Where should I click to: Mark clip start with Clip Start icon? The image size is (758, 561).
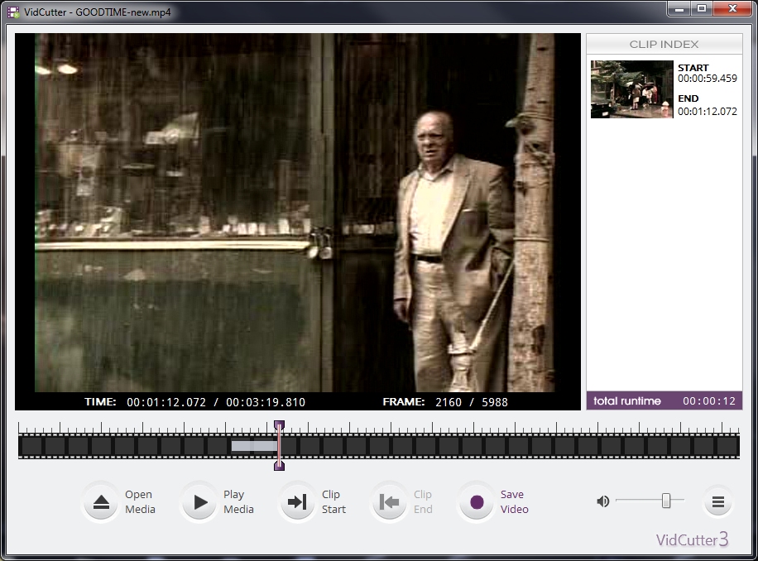click(x=297, y=502)
